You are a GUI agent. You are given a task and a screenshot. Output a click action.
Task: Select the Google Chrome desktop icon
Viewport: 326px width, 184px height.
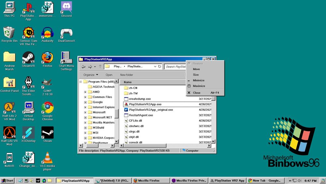point(47,111)
